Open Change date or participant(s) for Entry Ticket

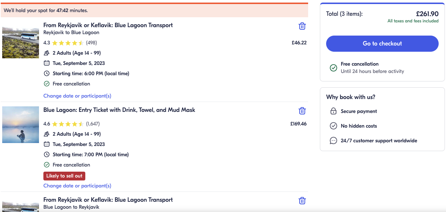tap(77, 186)
